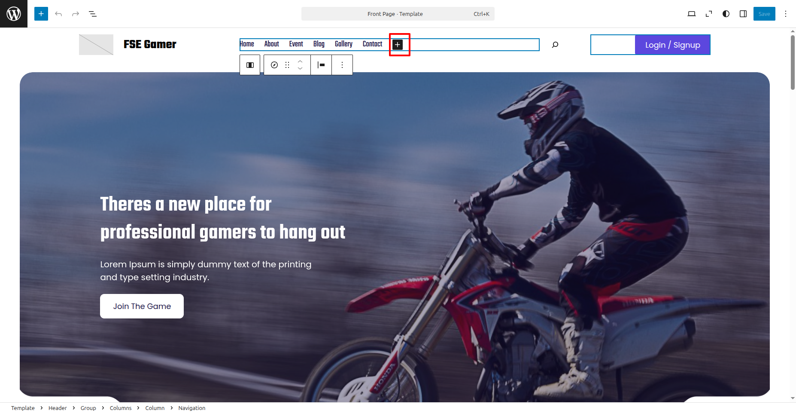Viewport: 796px width, 413px height.
Task: Select parent Column block toolbar button
Action: point(250,65)
